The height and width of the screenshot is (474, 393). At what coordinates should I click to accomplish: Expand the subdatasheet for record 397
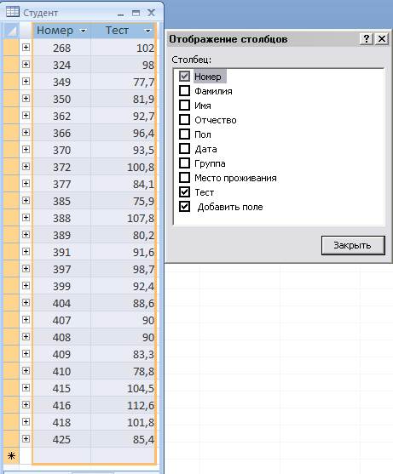26,269
